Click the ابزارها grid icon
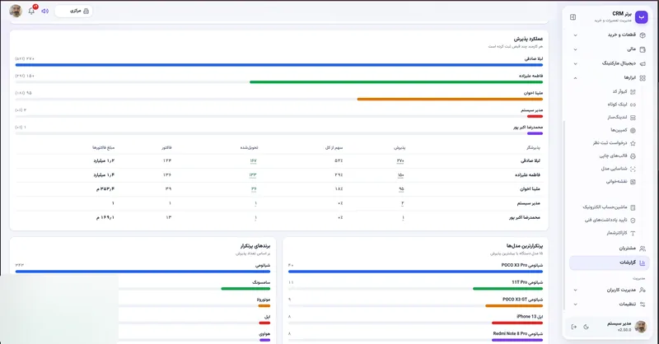The width and height of the screenshot is (659, 344). coord(643,78)
